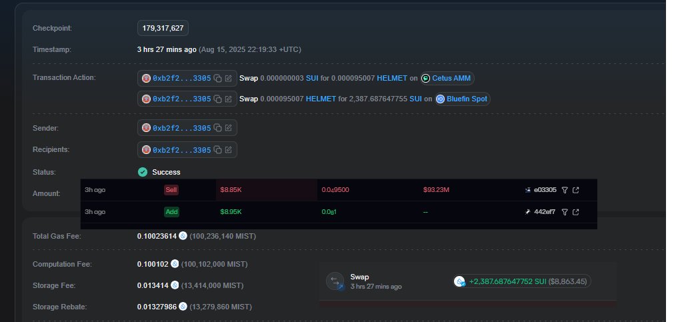The image size is (678, 322).
Task: Edit label icon in first Transaction Action row
Action: point(228,78)
